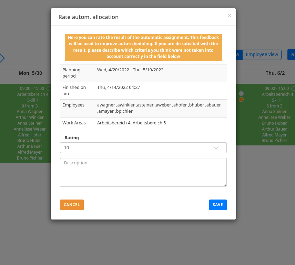
Task: Select the Thu, 6/2 column header
Action: click(275, 73)
